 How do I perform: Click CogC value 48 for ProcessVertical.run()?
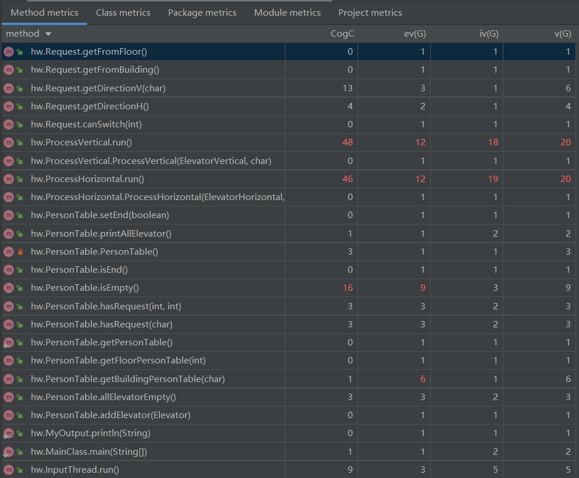348,142
